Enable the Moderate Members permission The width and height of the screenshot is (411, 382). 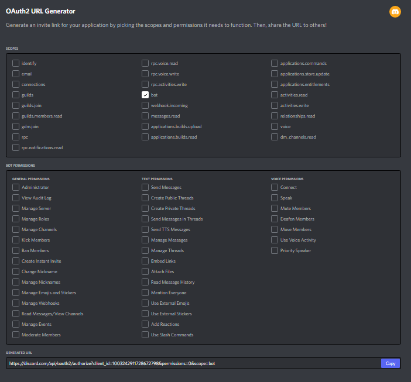coord(16,335)
